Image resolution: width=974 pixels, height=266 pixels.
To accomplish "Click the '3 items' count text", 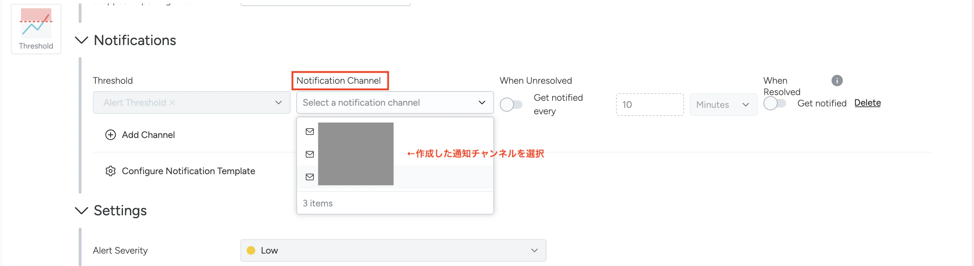I will click(318, 203).
